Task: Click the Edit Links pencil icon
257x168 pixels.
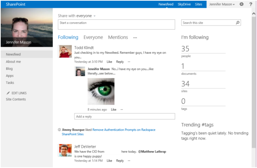Action: [x=8, y=93]
